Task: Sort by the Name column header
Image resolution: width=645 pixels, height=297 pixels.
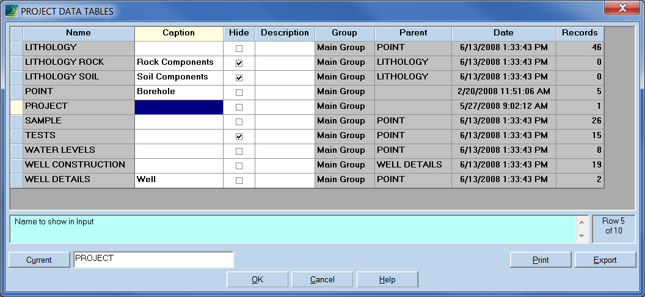Action: click(79, 34)
